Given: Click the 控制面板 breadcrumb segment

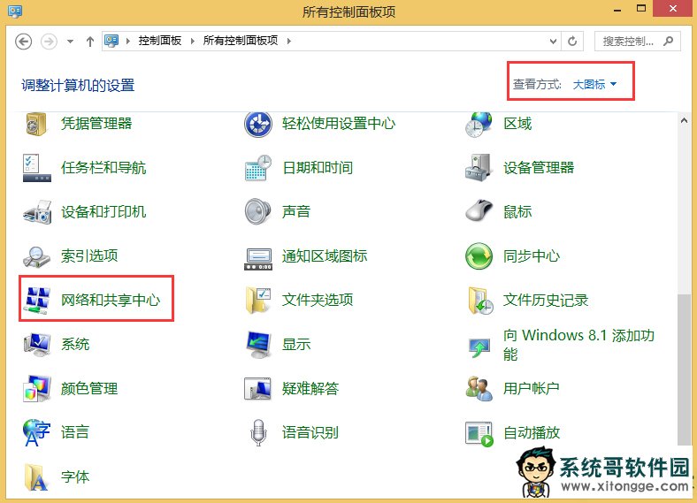Looking at the screenshot, I should click(x=160, y=41).
